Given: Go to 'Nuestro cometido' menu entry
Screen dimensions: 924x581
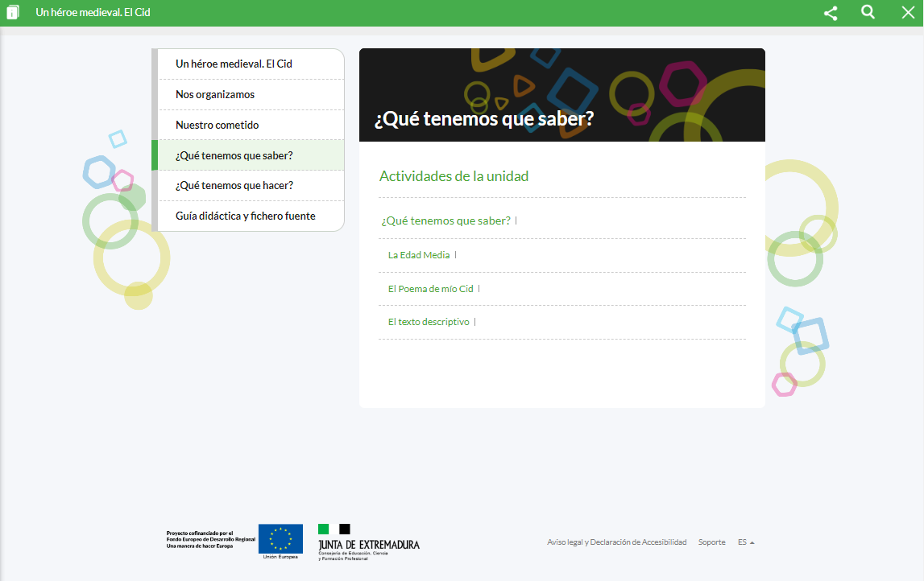Looking at the screenshot, I should pos(251,125).
